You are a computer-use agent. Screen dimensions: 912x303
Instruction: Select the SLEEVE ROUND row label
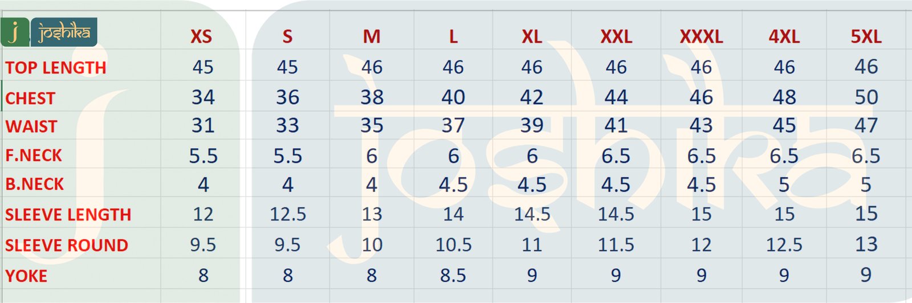(x=67, y=245)
